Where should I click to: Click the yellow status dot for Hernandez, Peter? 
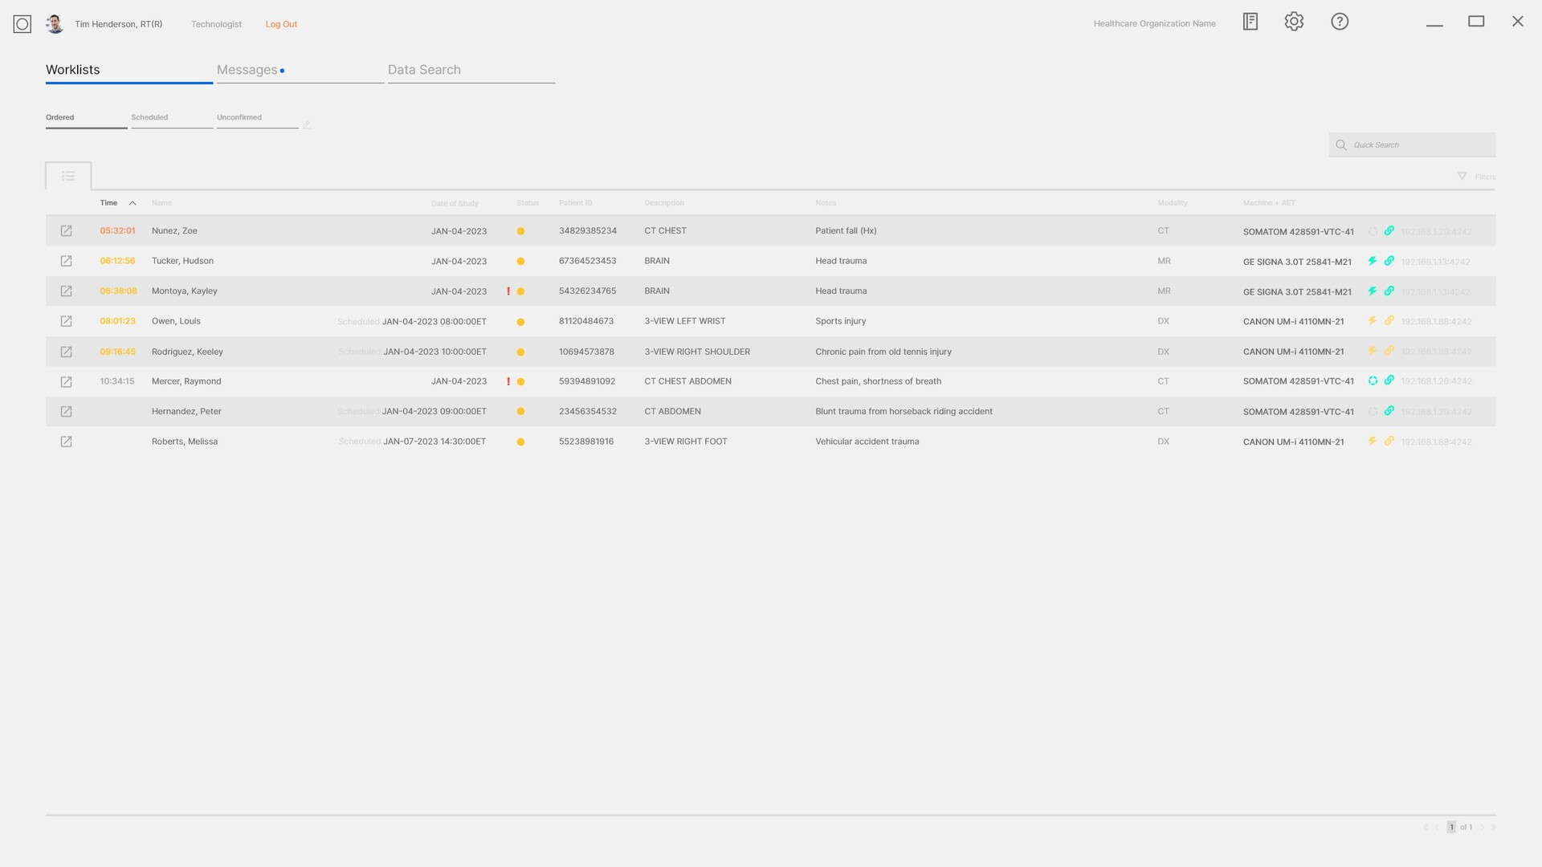coord(520,412)
